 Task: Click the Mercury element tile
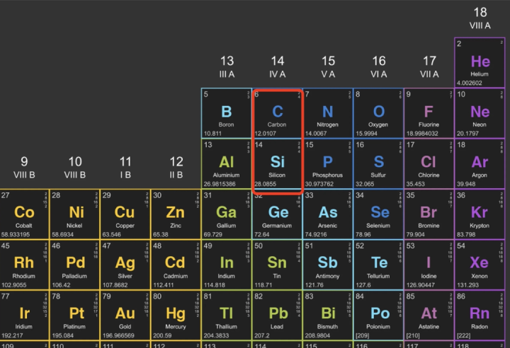click(176, 315)
